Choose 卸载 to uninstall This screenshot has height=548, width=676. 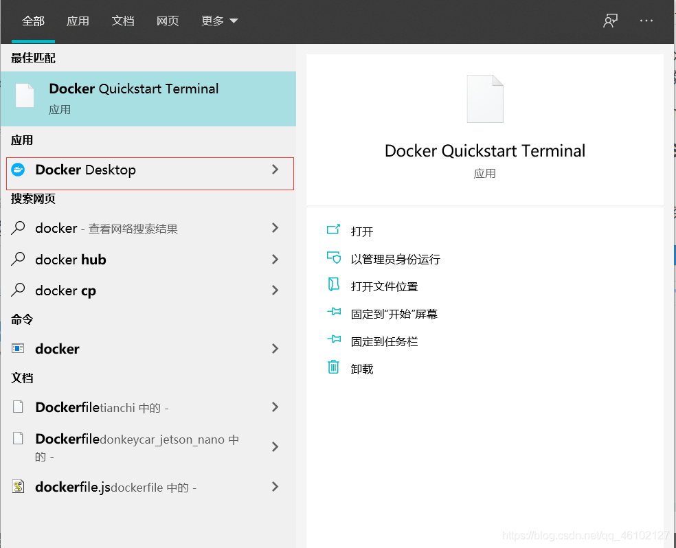[x=362, y=369]
